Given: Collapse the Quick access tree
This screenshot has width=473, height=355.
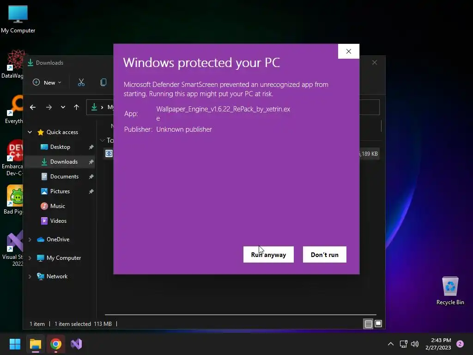Looking at the screenshot, I should pyautogui.click(x=30, y=132).
